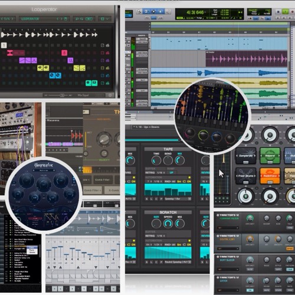
Task: Click the pink audio clip in Pro Tools timeline
Action: point(247,59)
